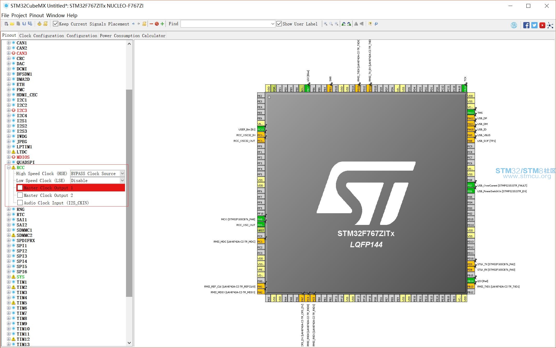556x348 pixels.
Task: Click the green PC13 USER_Btn pin
Action: 261,129
